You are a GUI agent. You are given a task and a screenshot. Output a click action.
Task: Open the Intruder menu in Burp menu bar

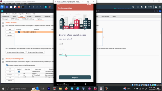[14, 14]
